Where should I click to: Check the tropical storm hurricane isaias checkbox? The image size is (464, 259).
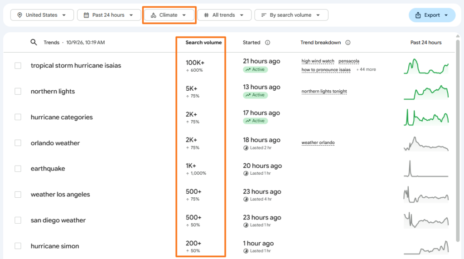18,65
